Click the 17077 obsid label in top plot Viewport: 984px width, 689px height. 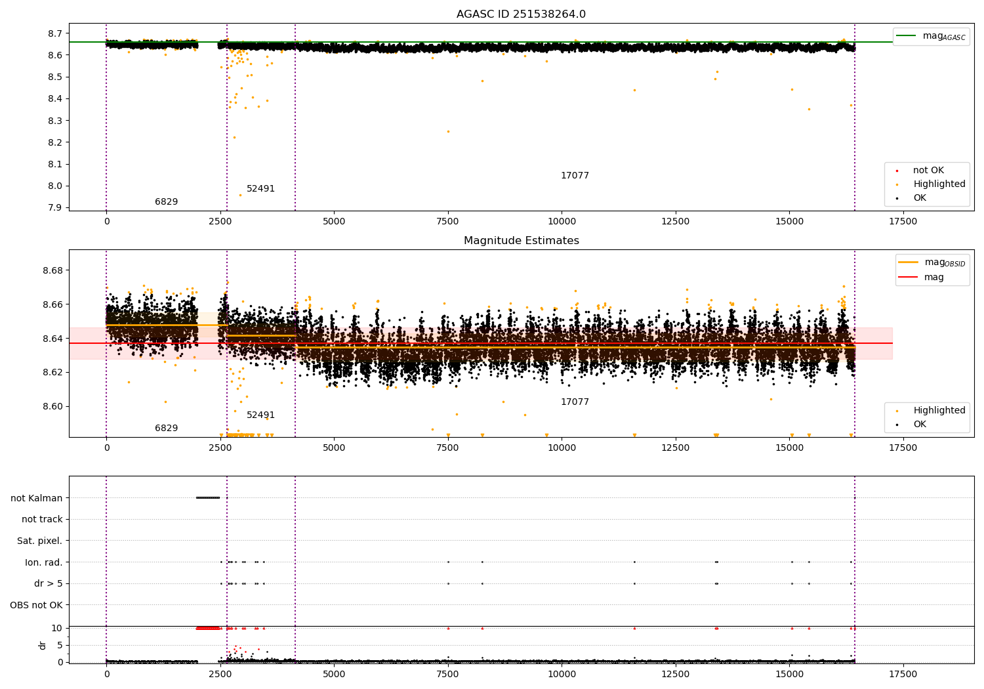pos(575,176)
